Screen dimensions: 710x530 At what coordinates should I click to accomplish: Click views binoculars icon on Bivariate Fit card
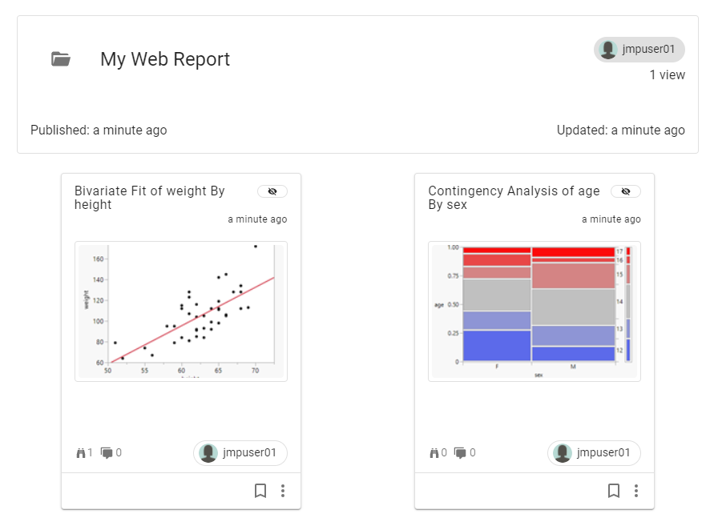click(x=80, y=453)
